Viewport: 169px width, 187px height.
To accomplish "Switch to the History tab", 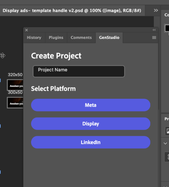I will coord(34,37).
